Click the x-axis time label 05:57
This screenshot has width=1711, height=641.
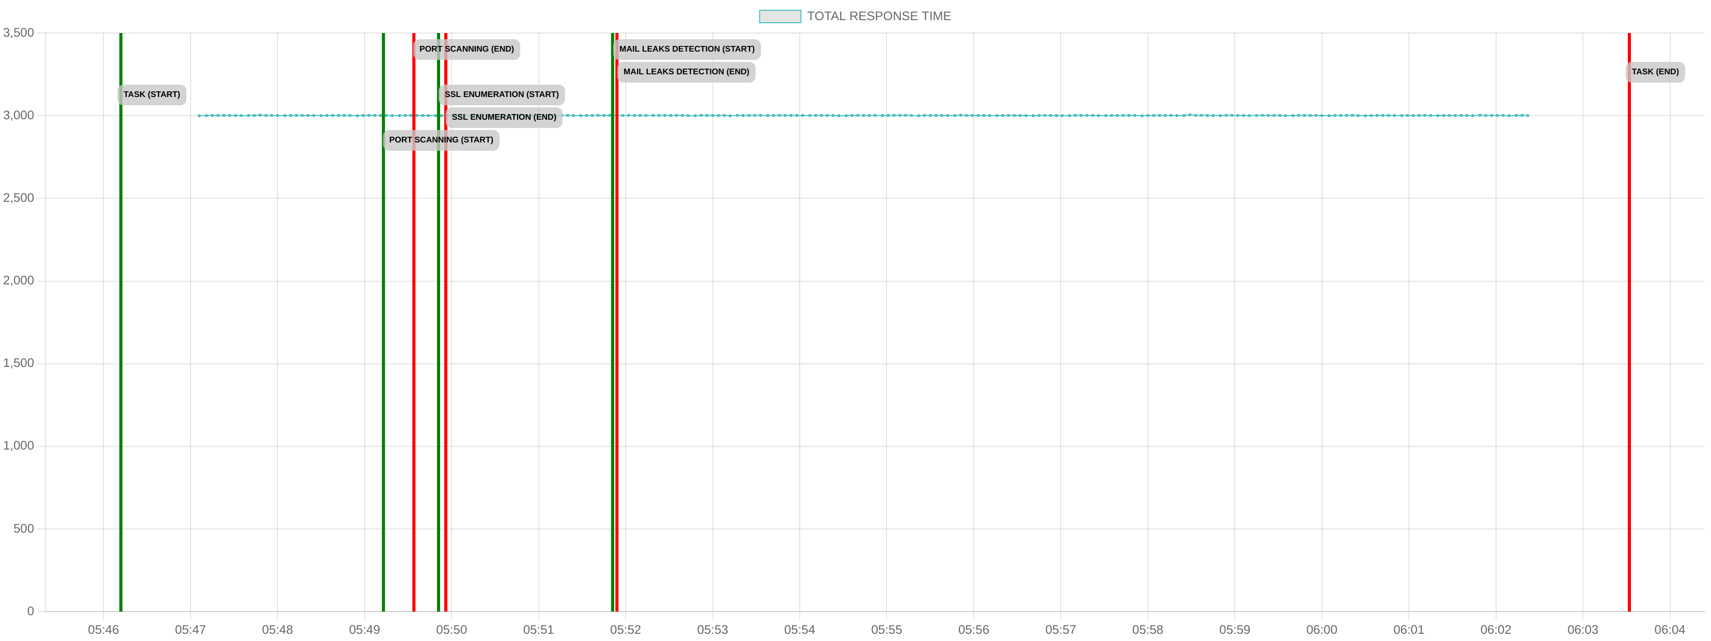pyautogui.click(x=1061, y=630)
